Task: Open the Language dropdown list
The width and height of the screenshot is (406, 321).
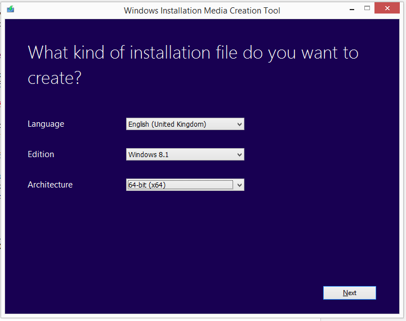Action: [x=185, y=124]
